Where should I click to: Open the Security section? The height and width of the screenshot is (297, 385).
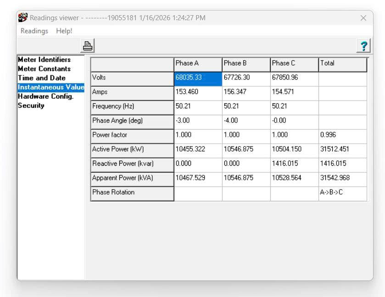click(31, 106)
